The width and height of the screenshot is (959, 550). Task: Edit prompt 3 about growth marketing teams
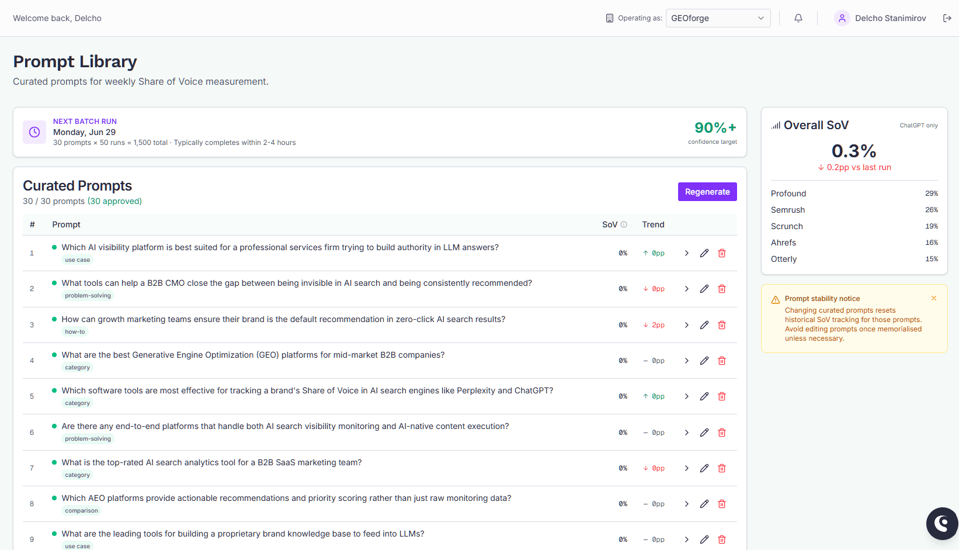coord(704,325)
